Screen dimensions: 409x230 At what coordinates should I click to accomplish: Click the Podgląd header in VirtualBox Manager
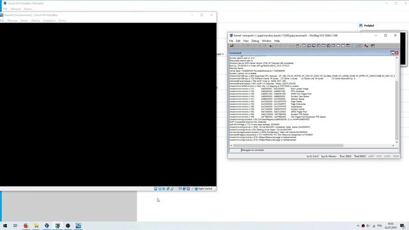click(x=369, y=26)
